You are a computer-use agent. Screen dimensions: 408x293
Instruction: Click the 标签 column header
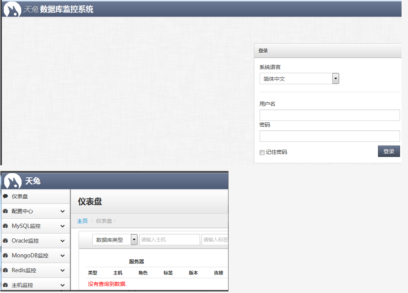(x=168, y=273)
